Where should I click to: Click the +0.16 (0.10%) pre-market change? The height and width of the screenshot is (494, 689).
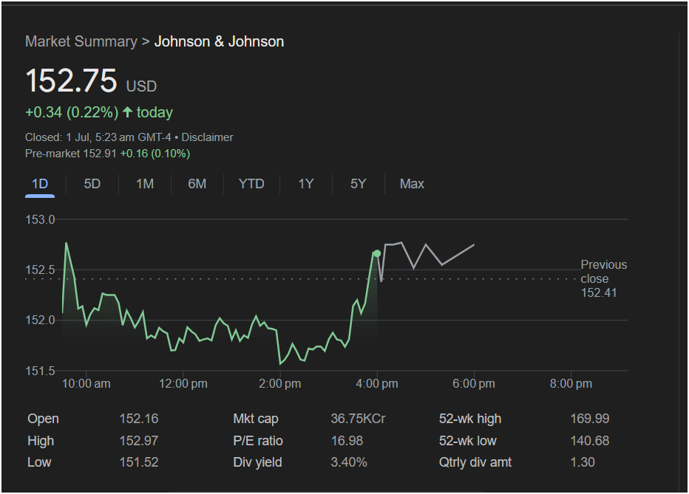tap(155, 154)
